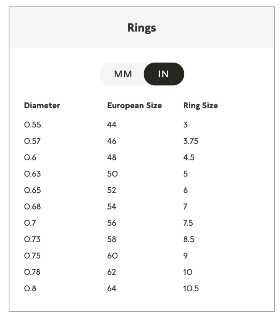The height and width of the screenshot is (317, 280).
Task: Switch units to MM
Action: click(x=123, y=74)
